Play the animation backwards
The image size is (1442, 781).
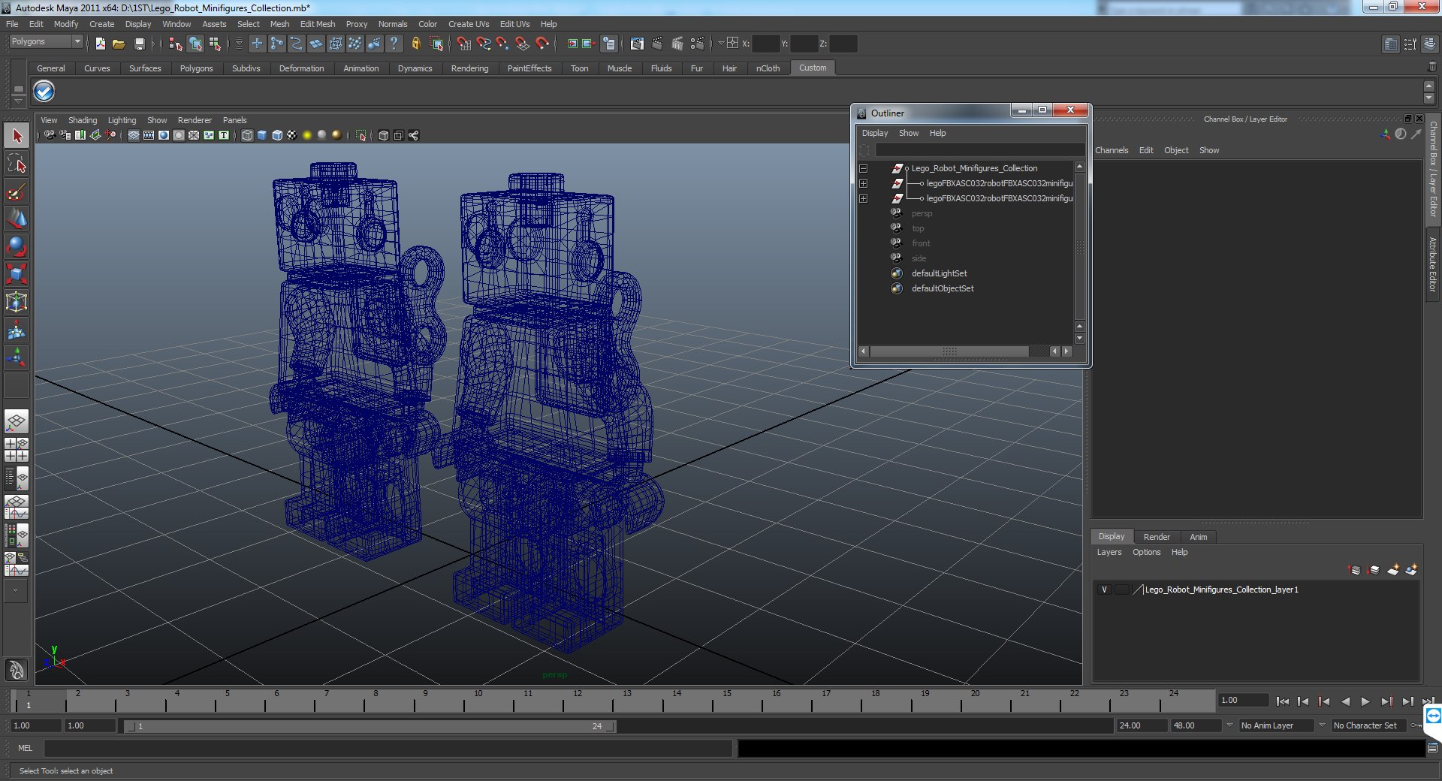1345,701
